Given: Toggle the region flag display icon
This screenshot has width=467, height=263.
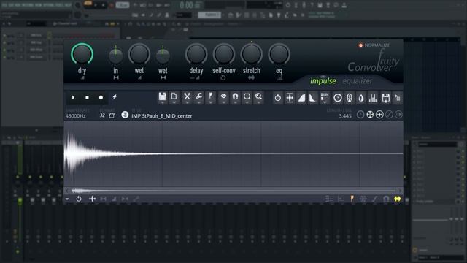Looking at the screenshot, I should point(352,199).
